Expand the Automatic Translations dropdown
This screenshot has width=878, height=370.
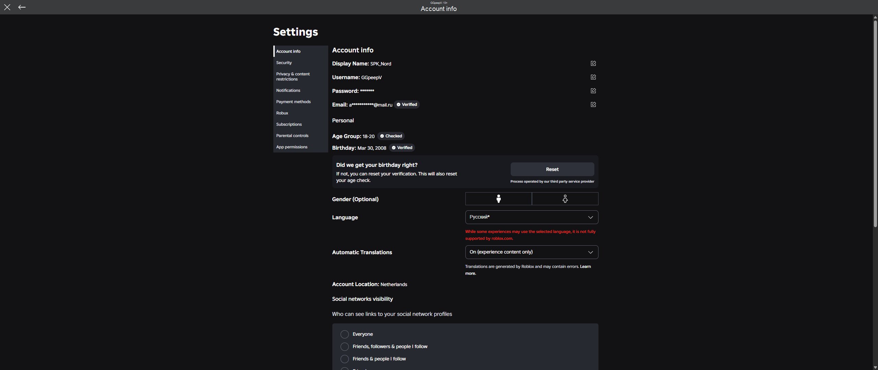point(532,252)
